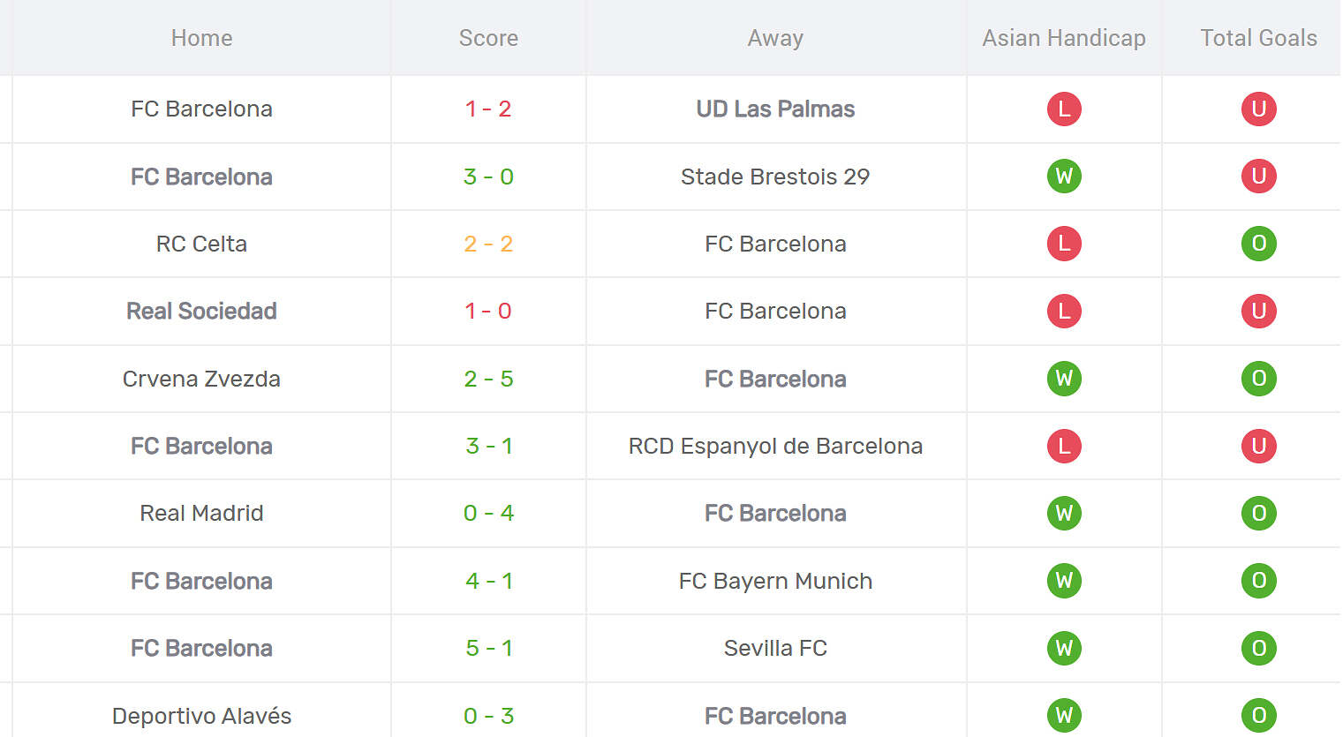Open the Real Sociedad team link

[201, 311]
